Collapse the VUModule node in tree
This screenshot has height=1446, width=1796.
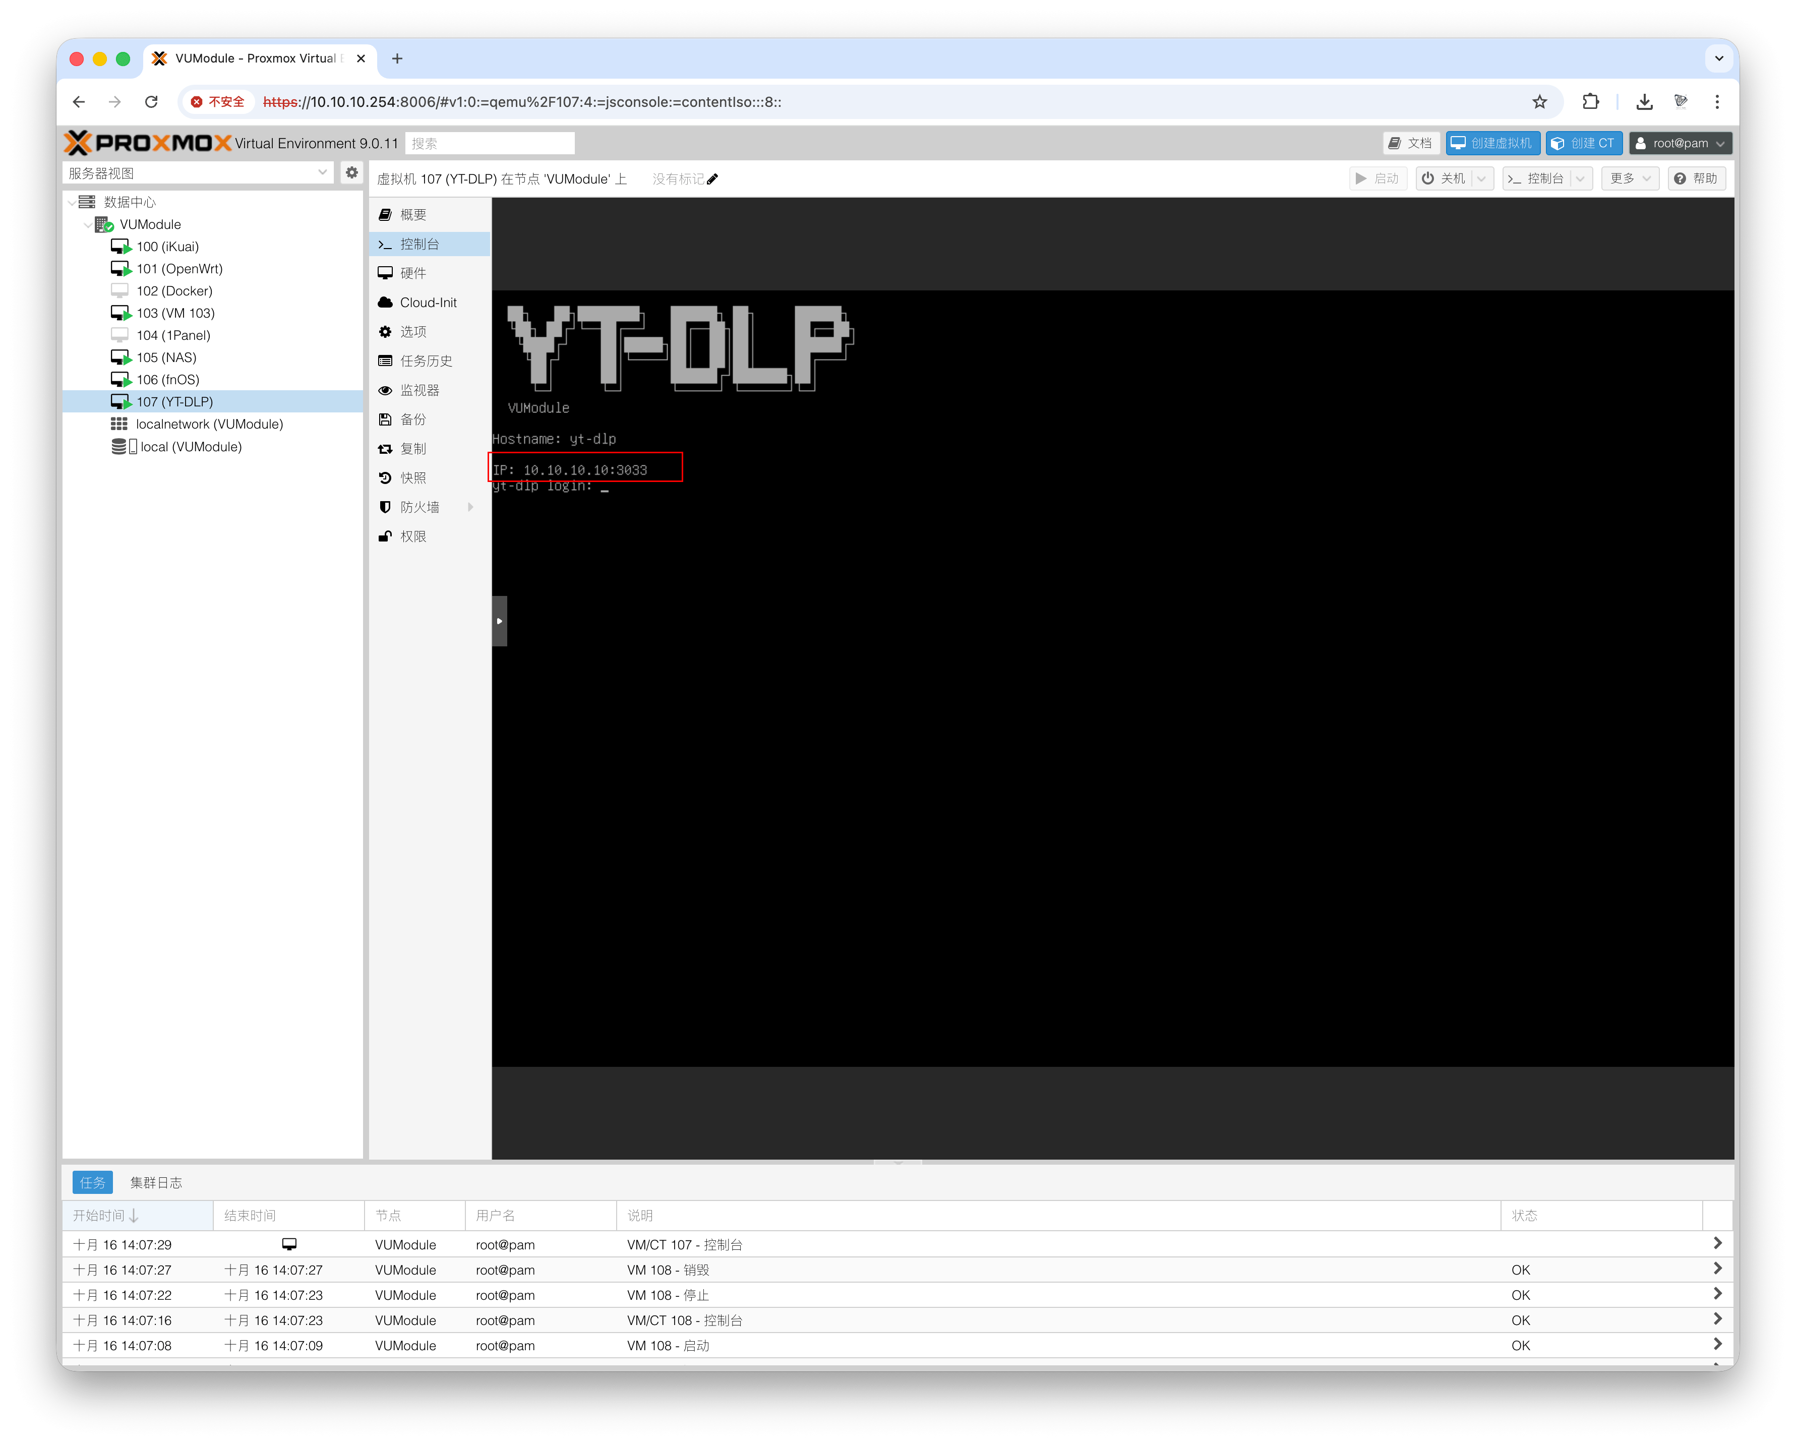(88, 225)
